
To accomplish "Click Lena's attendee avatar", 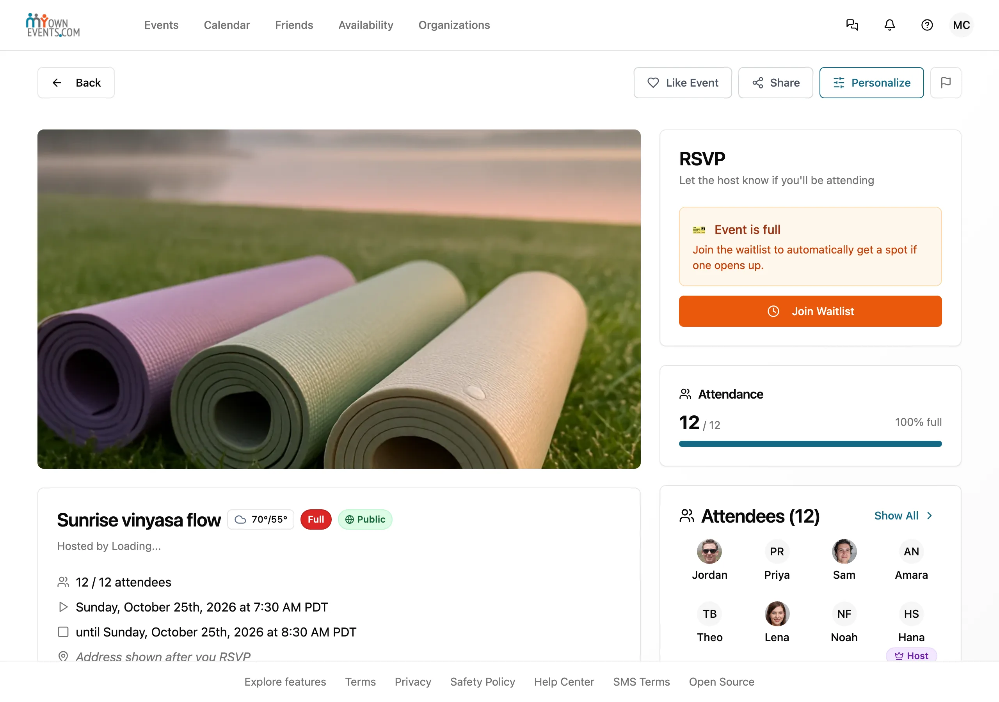I will click(777, 613).
